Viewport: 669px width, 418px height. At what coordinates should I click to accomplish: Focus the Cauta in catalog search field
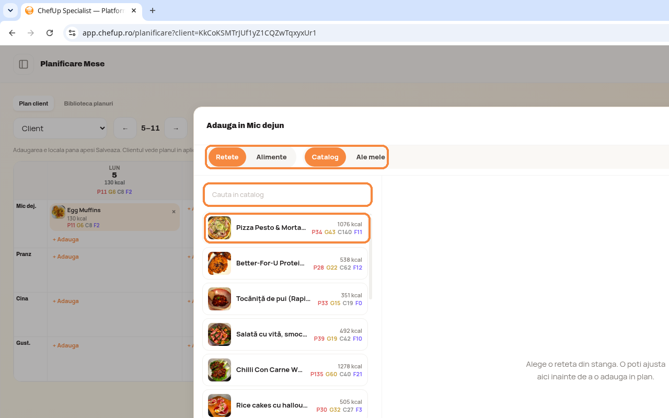pos(287,194)
